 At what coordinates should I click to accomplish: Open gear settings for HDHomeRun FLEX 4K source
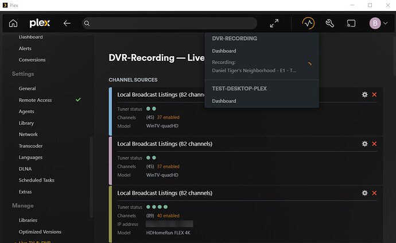(364, 193)
